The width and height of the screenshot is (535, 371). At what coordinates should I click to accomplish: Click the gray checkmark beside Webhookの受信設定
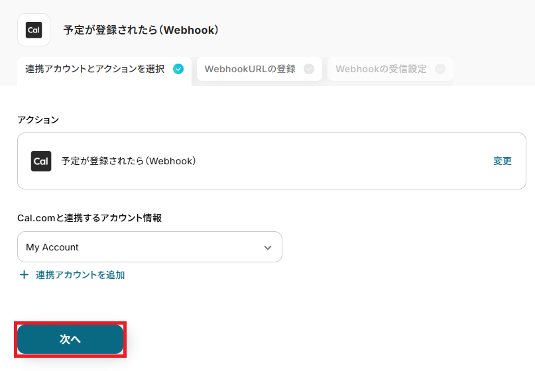440,69
